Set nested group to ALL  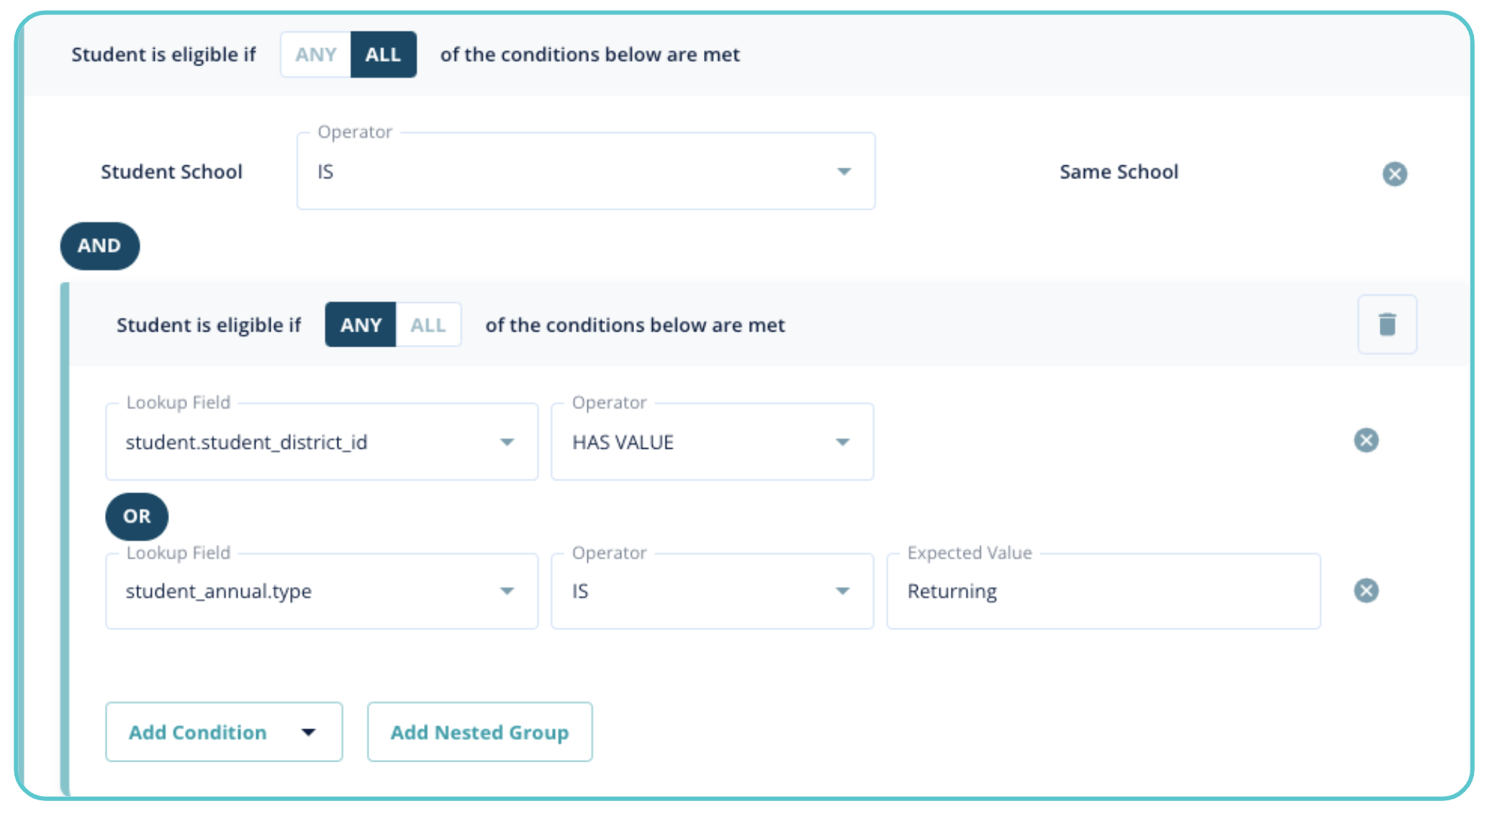click(x=428, y=325)
